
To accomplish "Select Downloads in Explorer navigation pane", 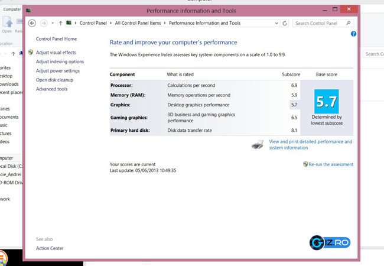I will tap(9, 84).
